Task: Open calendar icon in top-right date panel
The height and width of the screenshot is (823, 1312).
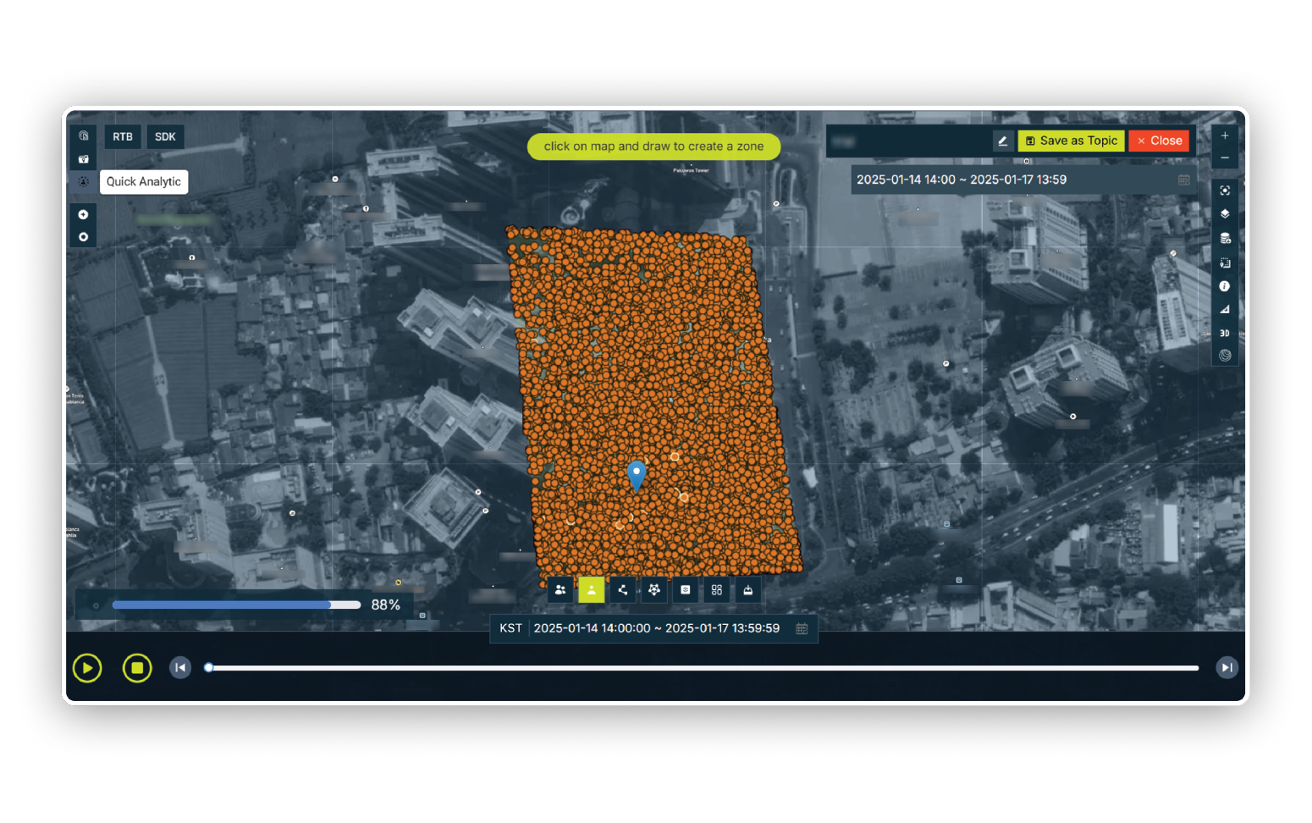Action: pyautogui.click(x=1184, y=180)
